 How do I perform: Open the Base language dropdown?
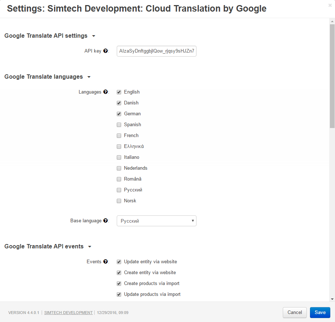coord(156,221)
